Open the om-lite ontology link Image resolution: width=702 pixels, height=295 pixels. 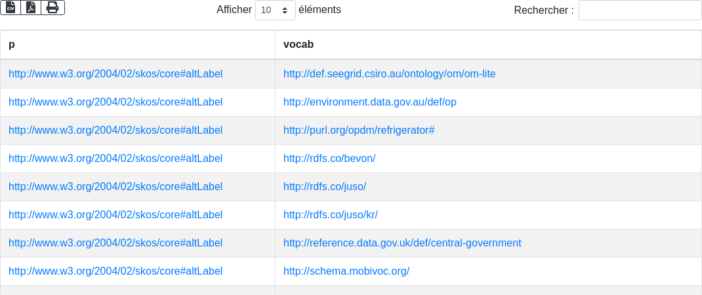tap(389, 74)
